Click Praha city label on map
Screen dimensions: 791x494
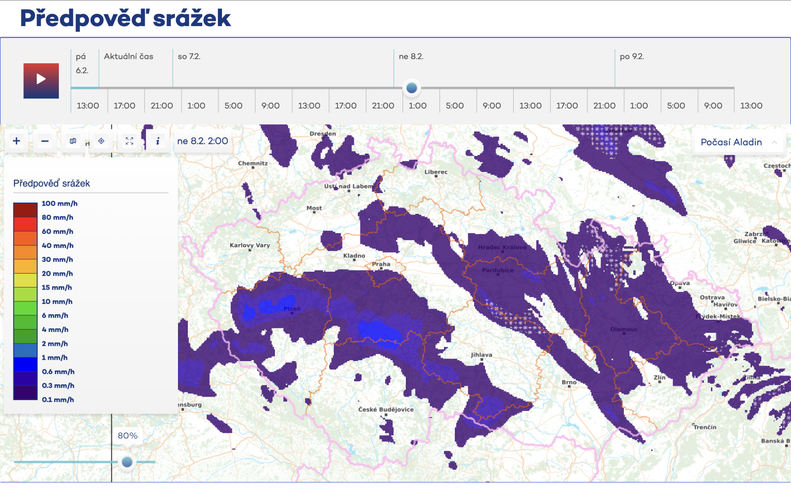381,264
